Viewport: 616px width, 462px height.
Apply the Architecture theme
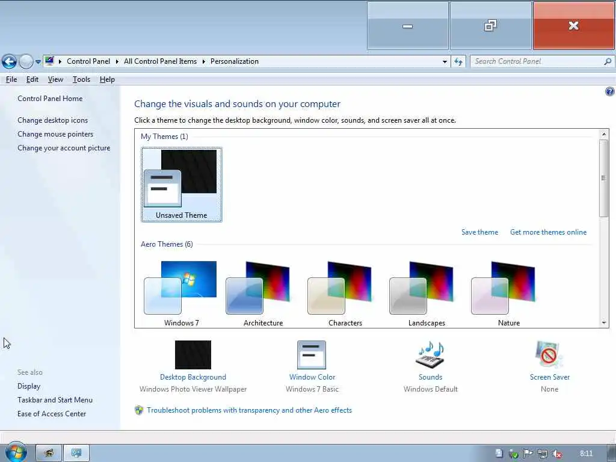coord(263,294)
